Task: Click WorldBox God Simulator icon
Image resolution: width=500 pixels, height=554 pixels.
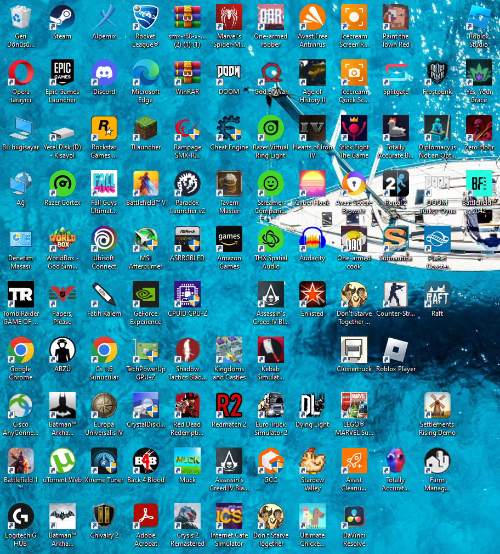Action: 62,239
